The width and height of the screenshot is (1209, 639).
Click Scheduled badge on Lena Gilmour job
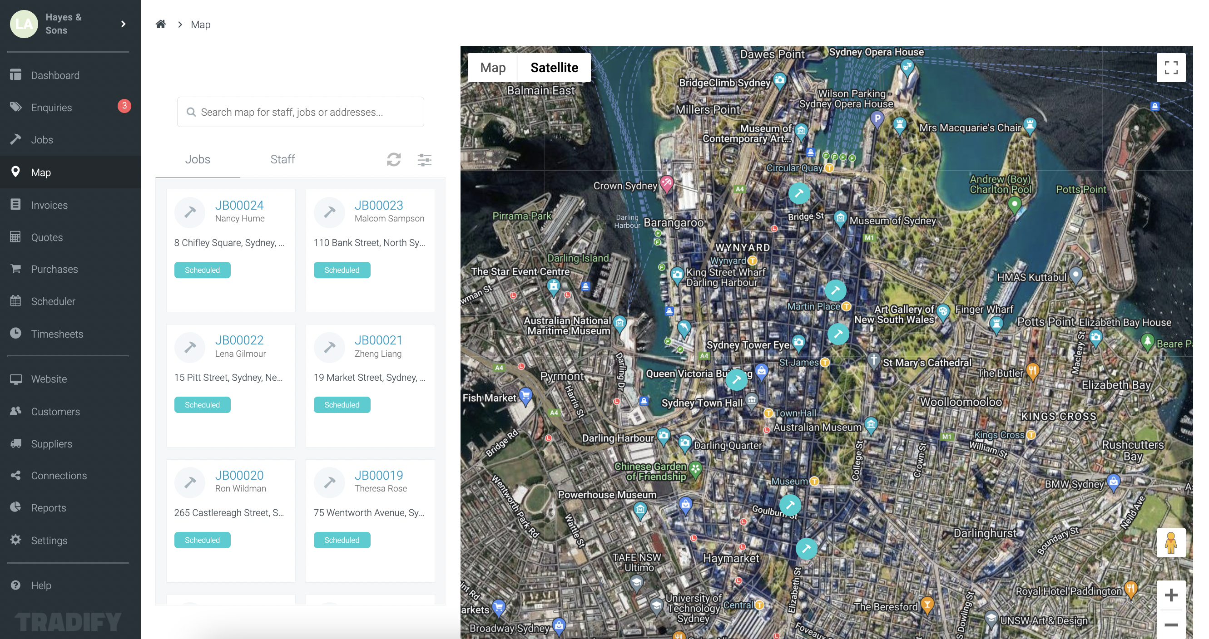[202, 404]
